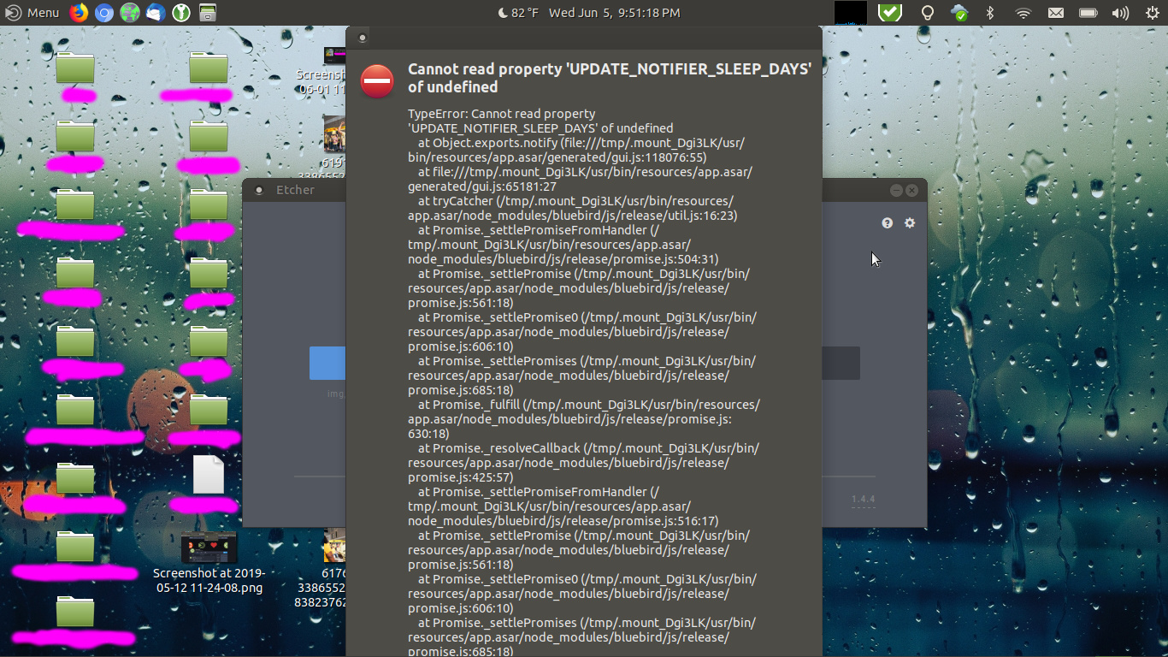Click the blue select image button in Etcher
The image size is (1168, 657).
pos(327,363)
